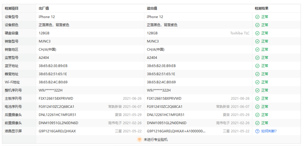Click read front camera serial DNM10951GL2N0DN6D
The height and width of the screenshot is (146, 304).
[x=167, y=123]
